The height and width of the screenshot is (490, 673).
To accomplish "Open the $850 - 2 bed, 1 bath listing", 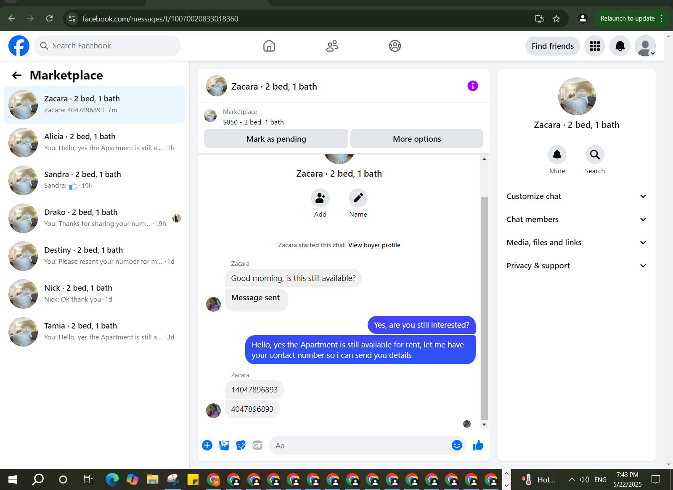I will (253, 122).
